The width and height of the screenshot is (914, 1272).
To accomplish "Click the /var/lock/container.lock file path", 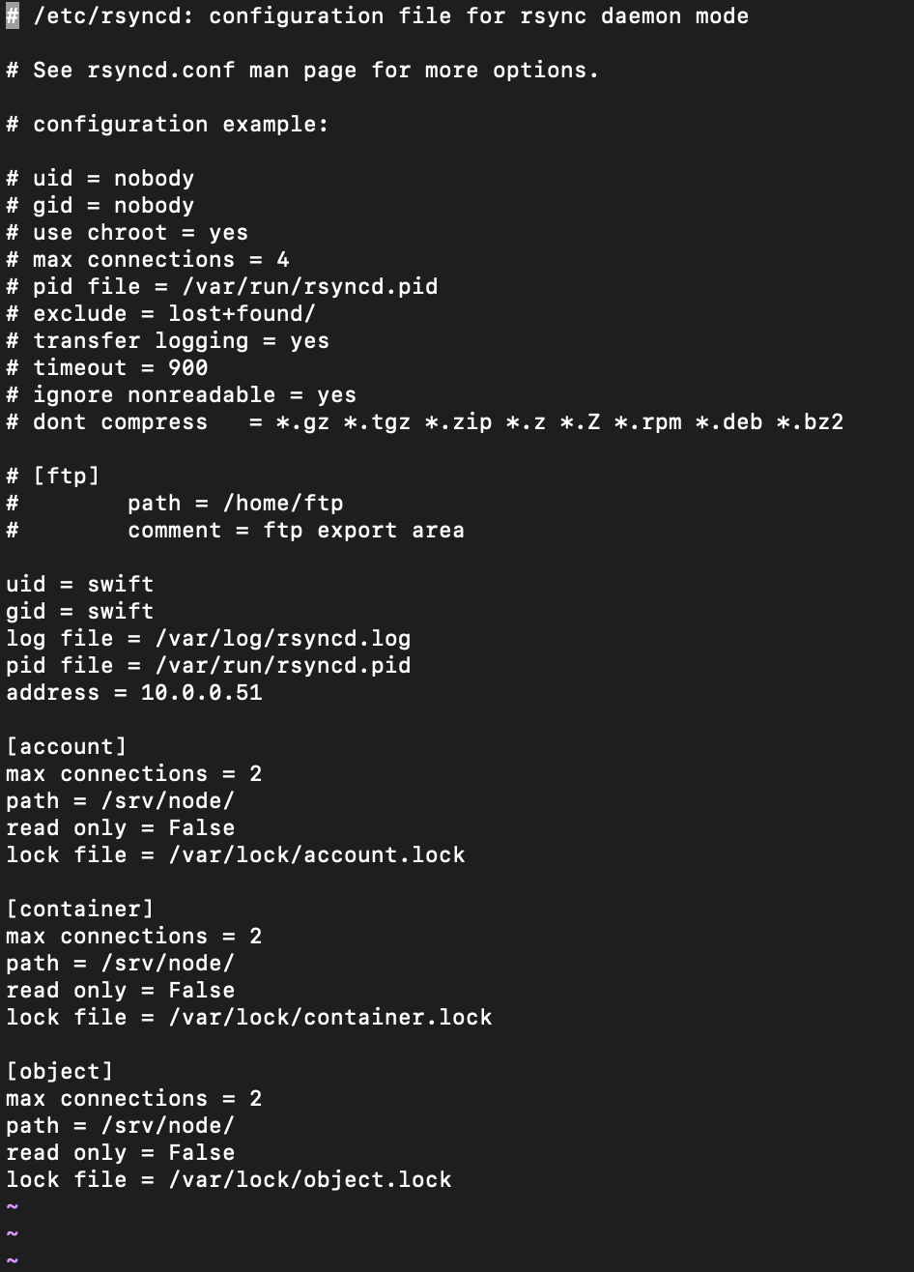I will [x=329, y=1017].
